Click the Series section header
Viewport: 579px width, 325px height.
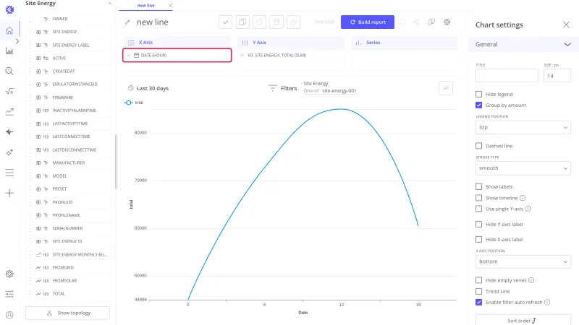[x=405, y=43]
